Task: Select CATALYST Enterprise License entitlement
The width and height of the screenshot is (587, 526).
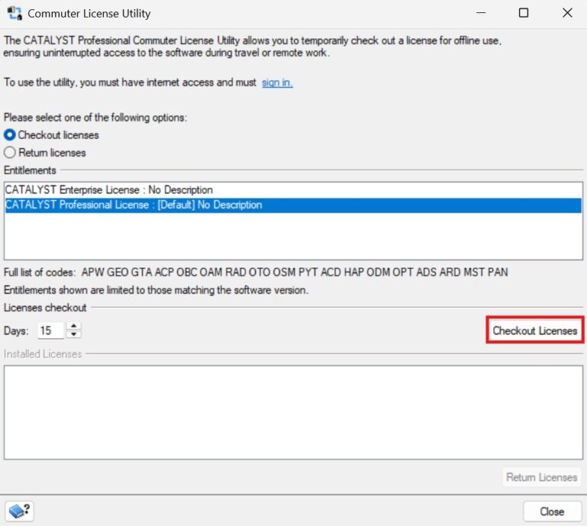Action: pos(293,190)
